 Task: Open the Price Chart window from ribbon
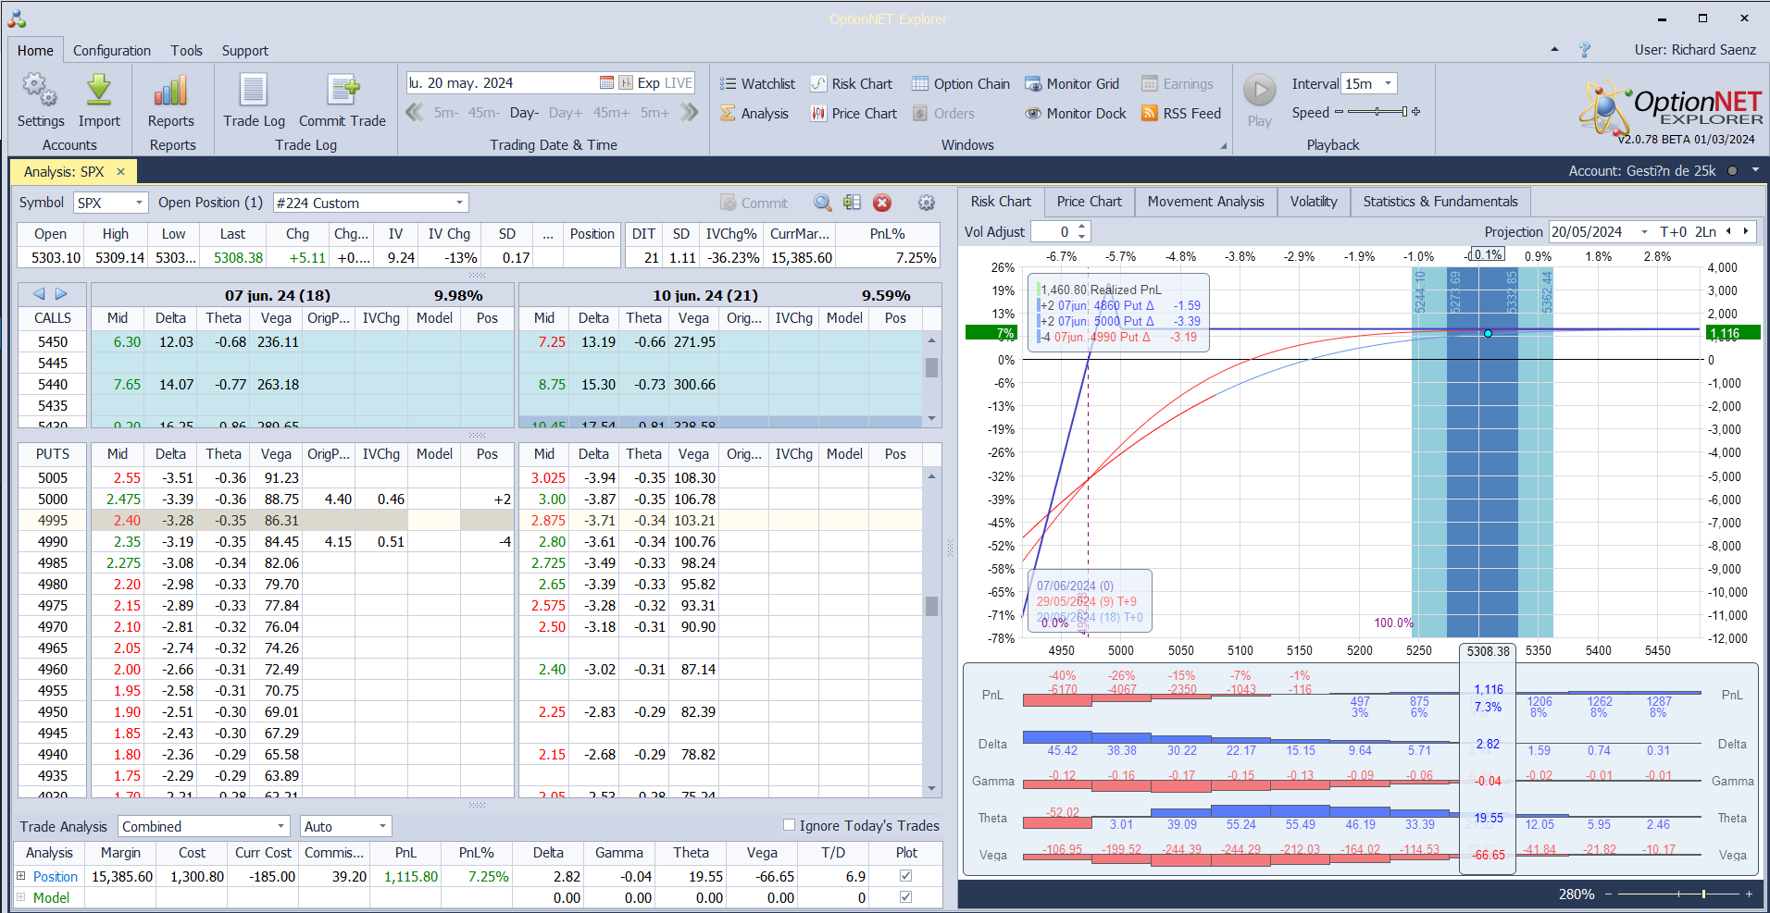coord(854,114)
